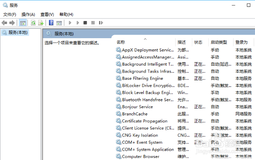Image resolution: width=255 pixels, height=160 pixels.
Task: Click gear icon of Background Intelligent Transfer
Action: pyautogui.click(x=118, y=64)
